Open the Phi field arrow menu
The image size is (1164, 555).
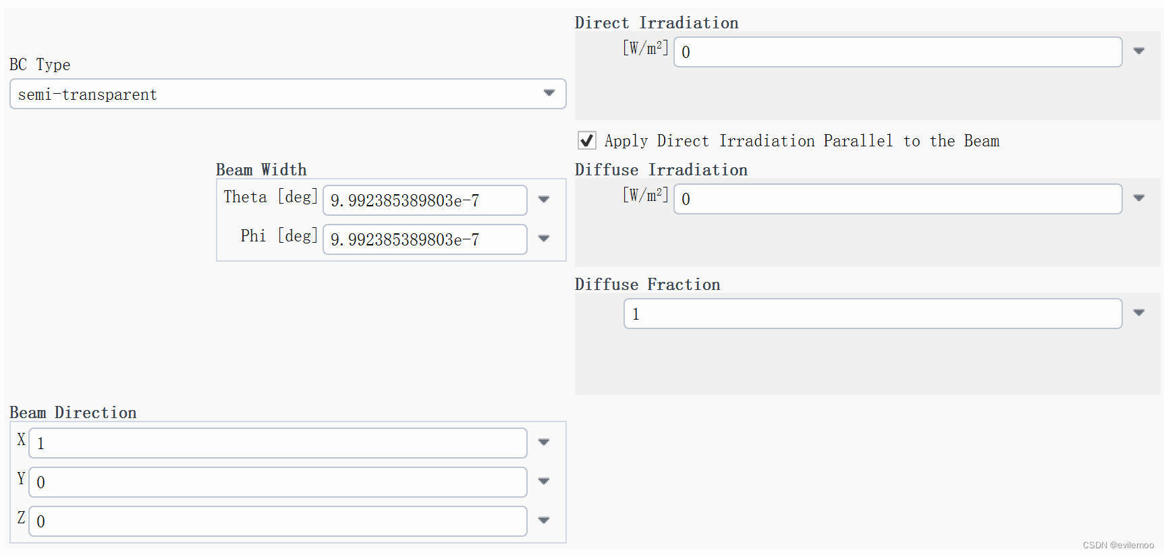tap(544, 239)
